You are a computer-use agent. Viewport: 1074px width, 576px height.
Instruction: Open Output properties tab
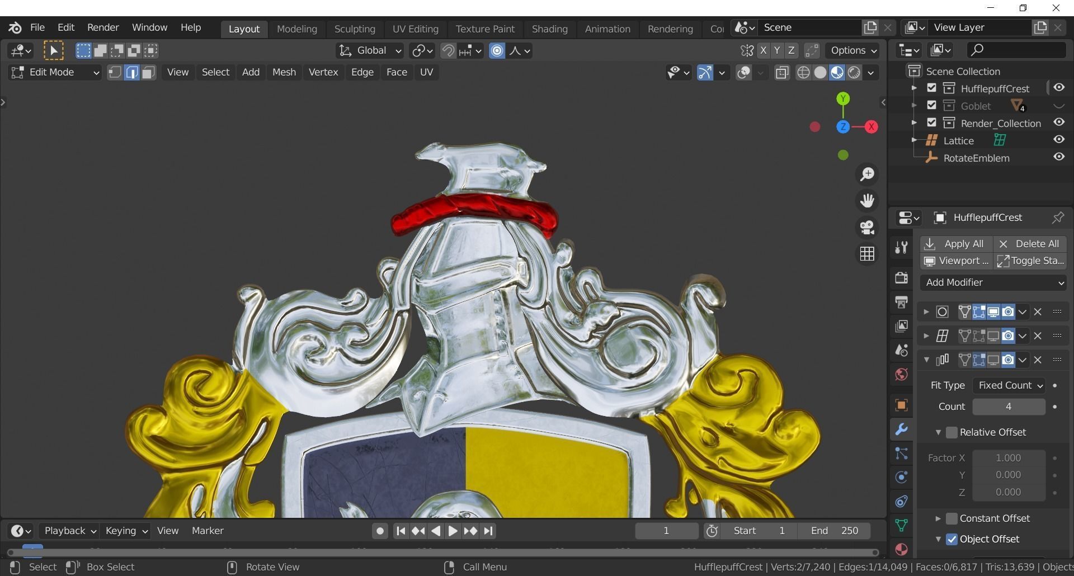pos(901,302)
